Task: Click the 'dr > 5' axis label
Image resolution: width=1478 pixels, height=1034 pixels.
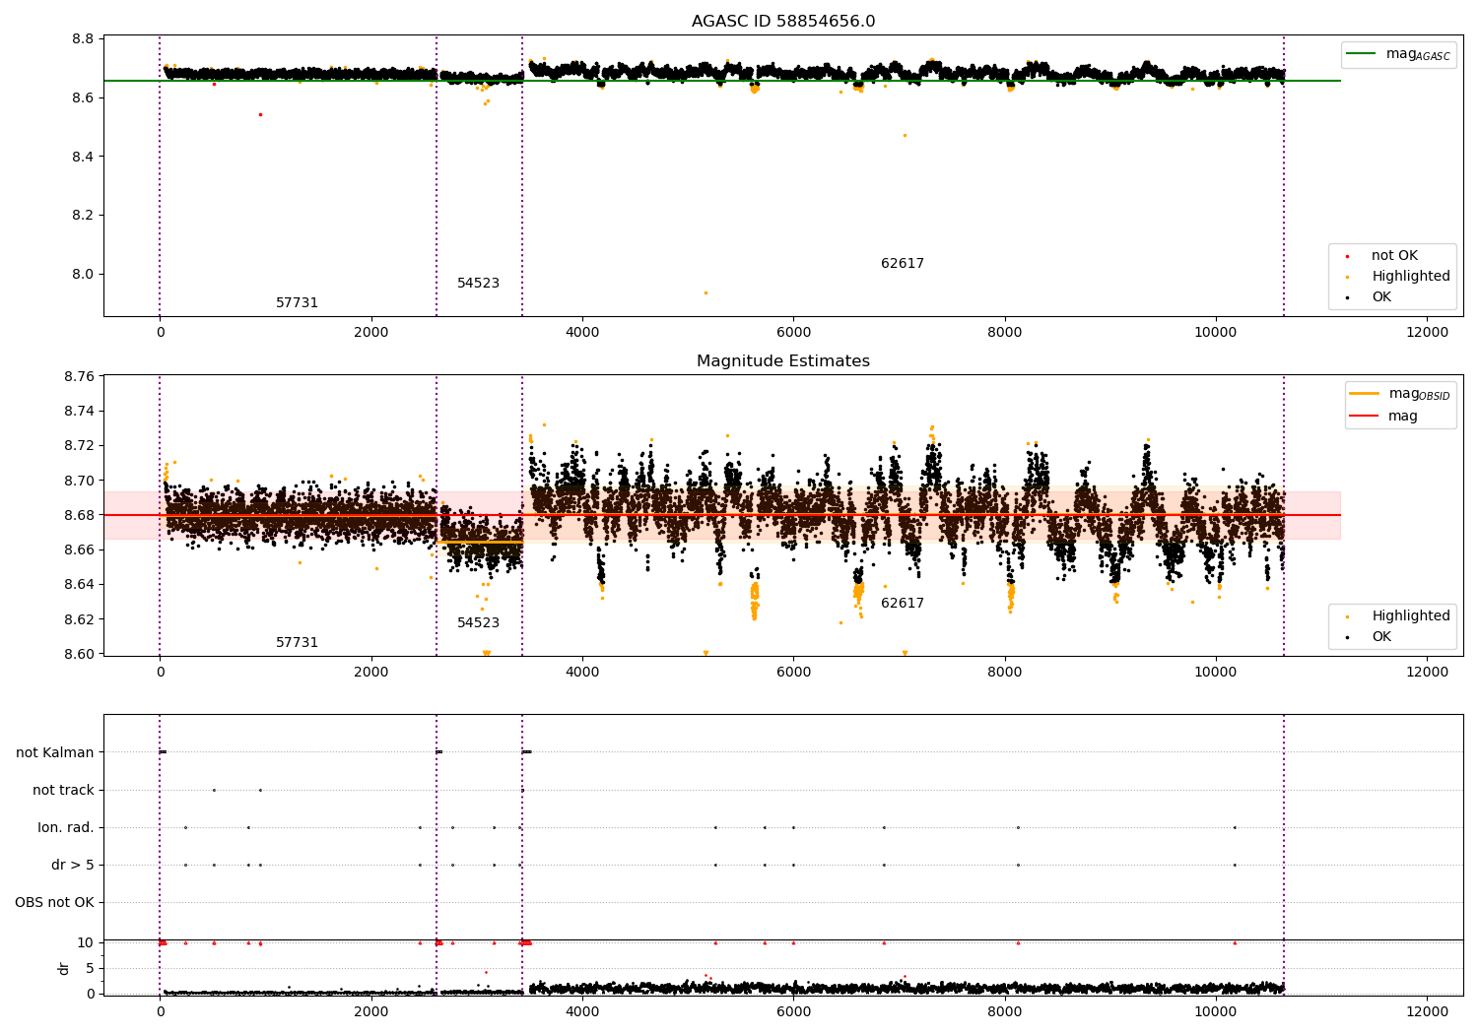Action: click(73, 865)
